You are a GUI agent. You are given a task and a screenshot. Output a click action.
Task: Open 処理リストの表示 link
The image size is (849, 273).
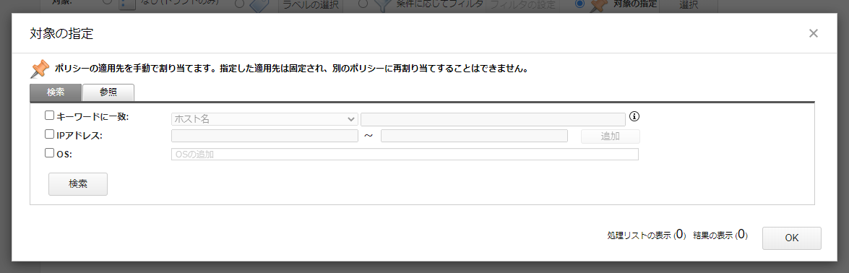[647, 235]
